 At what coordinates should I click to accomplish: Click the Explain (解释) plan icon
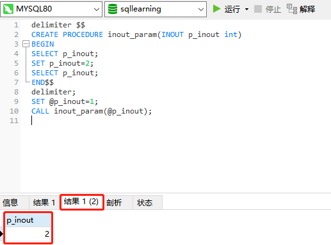pyautogui.click(x=292, y=9)
